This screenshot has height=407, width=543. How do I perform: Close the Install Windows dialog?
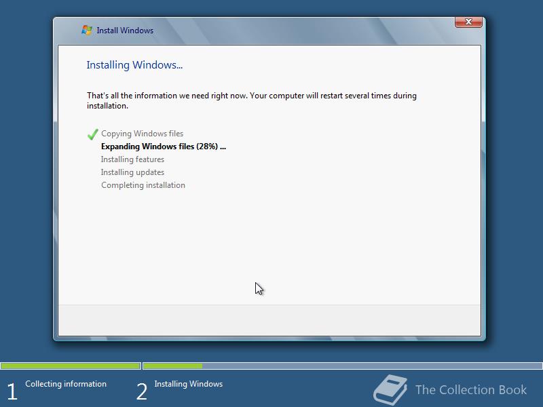pyautogui.click(x=468, y=22)
